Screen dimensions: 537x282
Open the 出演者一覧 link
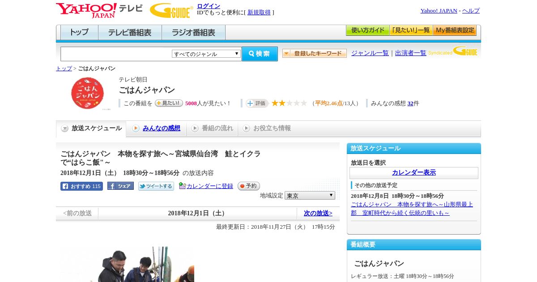[410, 53]
